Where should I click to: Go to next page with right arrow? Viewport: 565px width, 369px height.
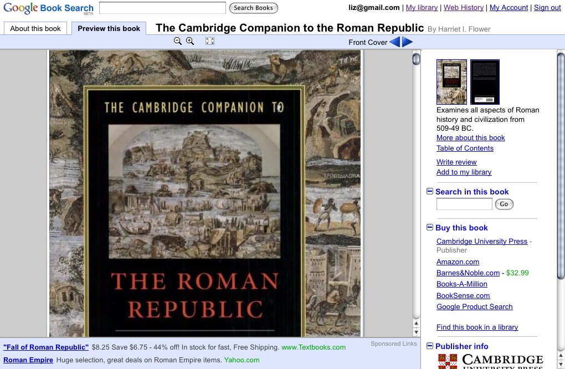(407, 42)
